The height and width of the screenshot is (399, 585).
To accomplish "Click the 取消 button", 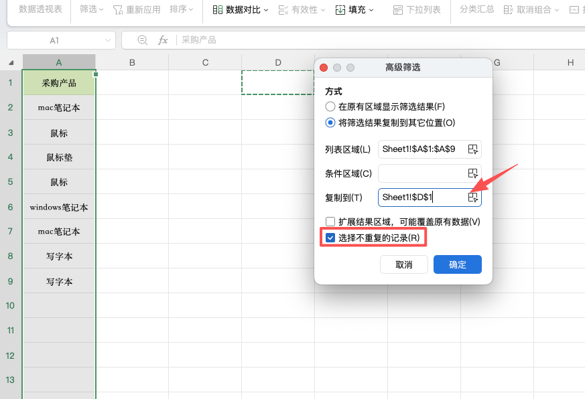I will pos(404,264).
